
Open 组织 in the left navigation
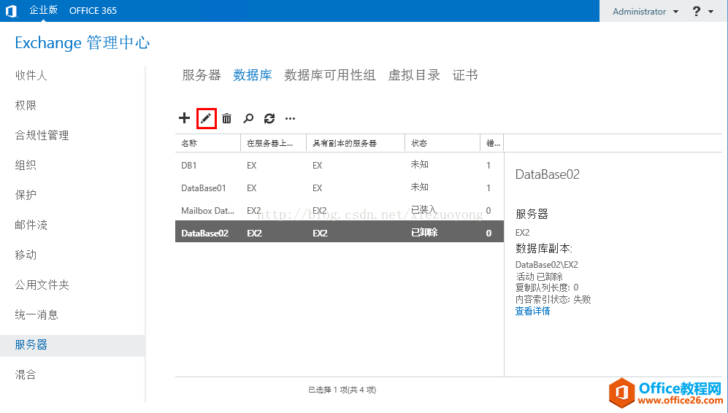click(x=26, y=165)
